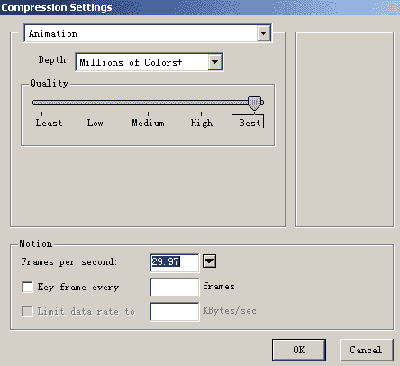
Task: Click the KBytes/sec data rate field
Action: point(175,312)
